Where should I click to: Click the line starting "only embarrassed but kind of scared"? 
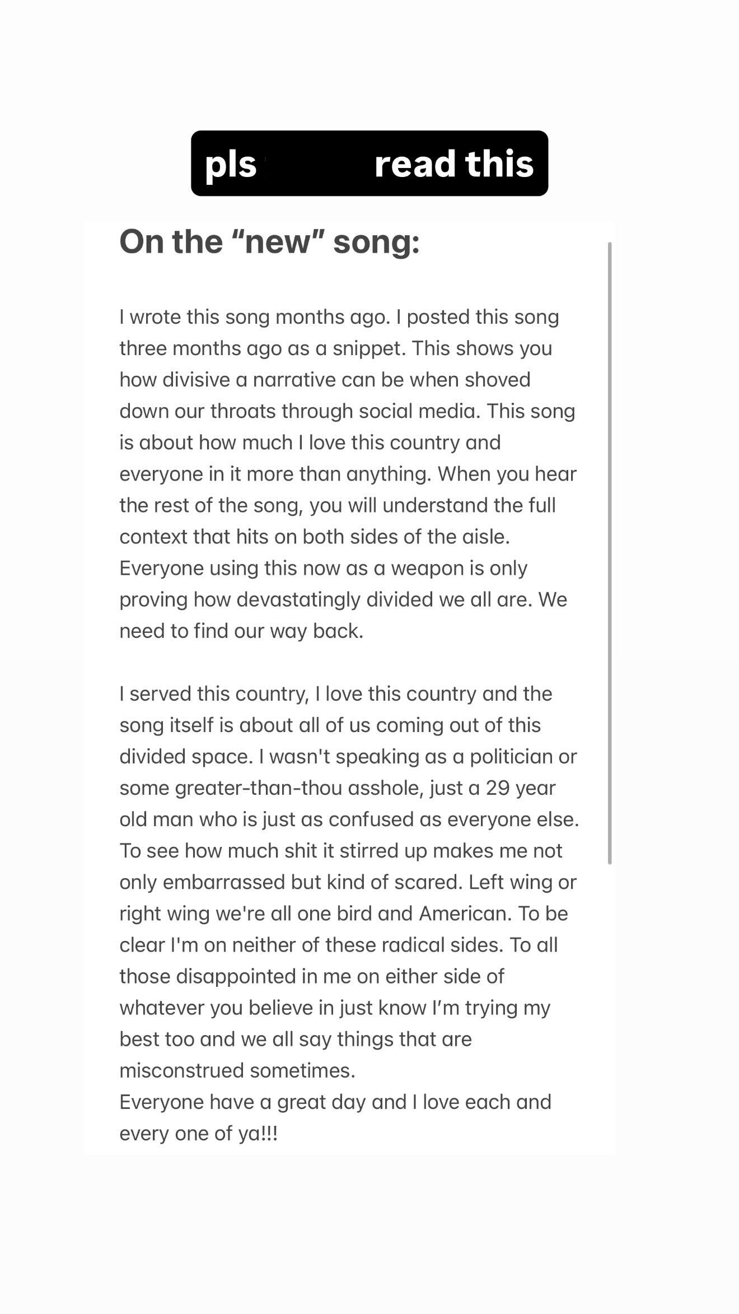click(x=348, y=882)
